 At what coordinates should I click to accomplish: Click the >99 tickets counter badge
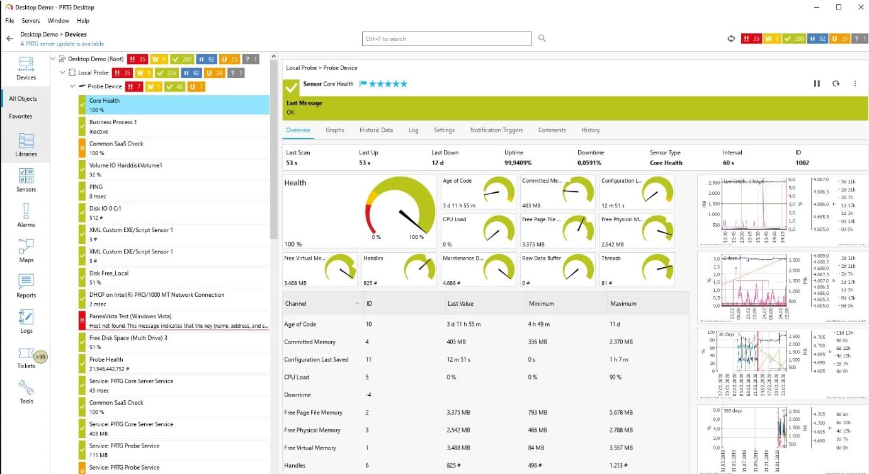coord(41,357)
